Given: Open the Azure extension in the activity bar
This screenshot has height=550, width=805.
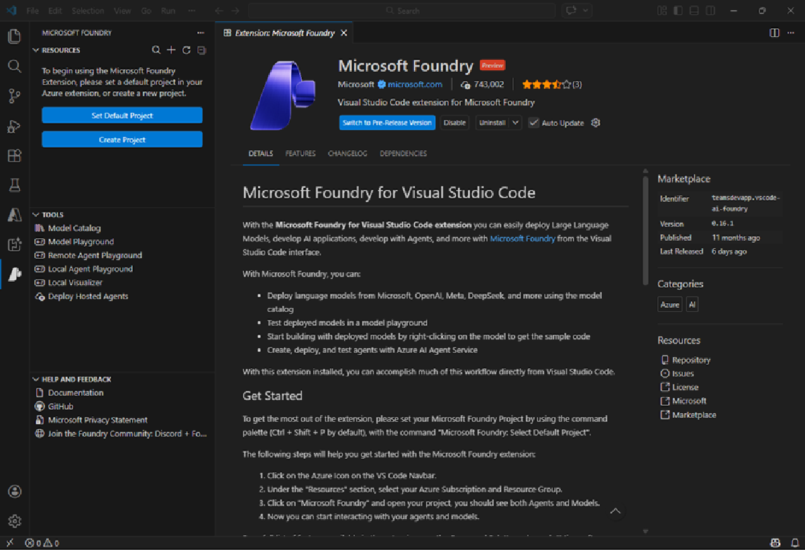Looking at the screenshot, I should click(14, 215).
